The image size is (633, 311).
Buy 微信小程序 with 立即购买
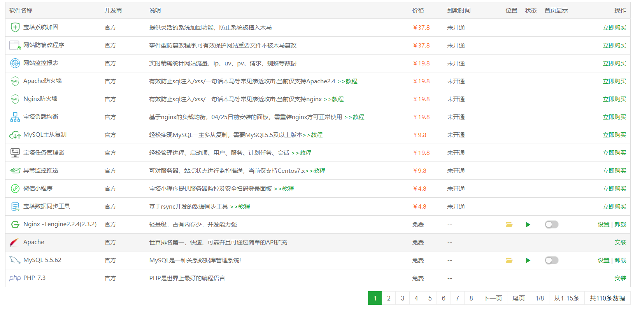pyautogui.click(x=615, y=189)
